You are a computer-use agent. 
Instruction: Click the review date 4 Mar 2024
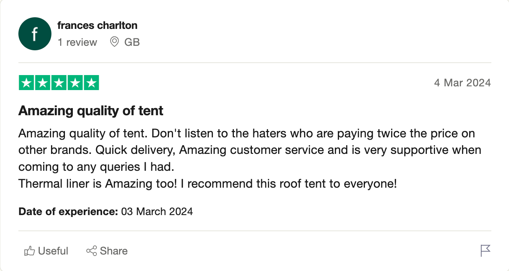pyautogui.click(x=462, y=83)
